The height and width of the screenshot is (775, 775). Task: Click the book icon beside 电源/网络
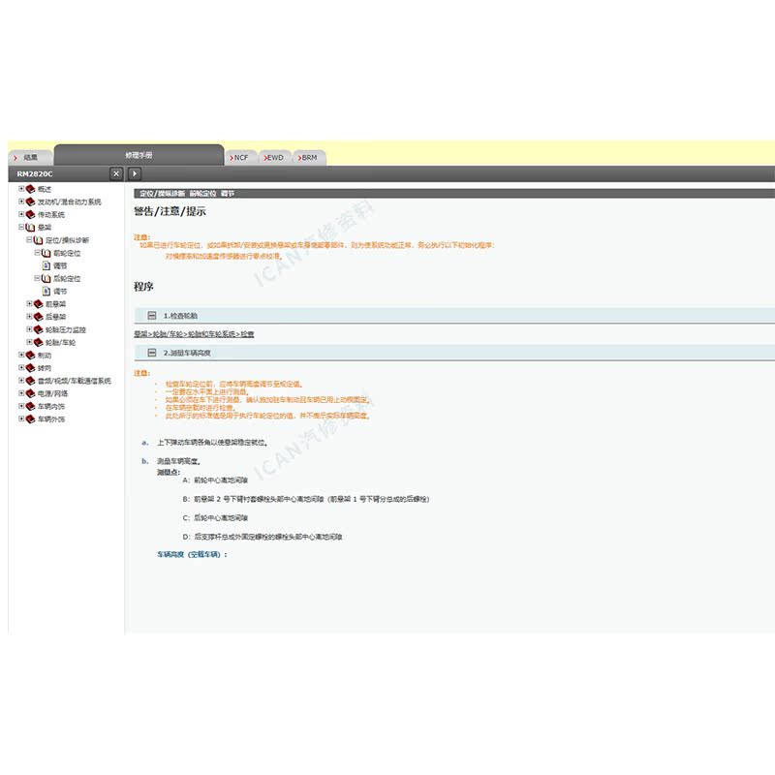pyautogui.click(x=30, y=394)
